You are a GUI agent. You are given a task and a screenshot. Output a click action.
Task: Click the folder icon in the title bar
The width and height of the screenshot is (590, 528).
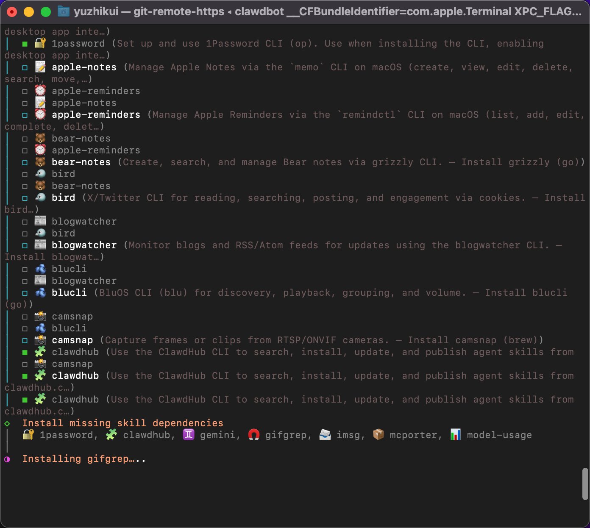pos(64,11)
